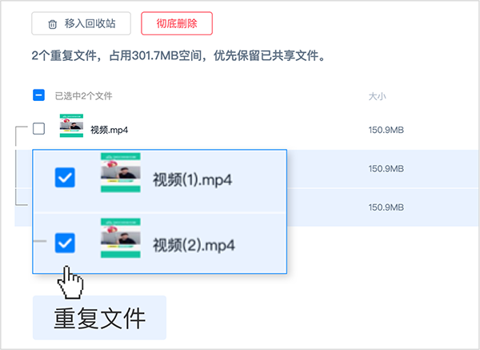Click the 150.9MB size in the second file row
The image size is (480, 350).
386,169
